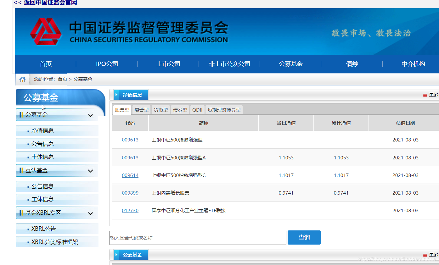
Task: Click the home icon in breadcrumb bar
Action: pyautogui.click(x=22, y=80)
